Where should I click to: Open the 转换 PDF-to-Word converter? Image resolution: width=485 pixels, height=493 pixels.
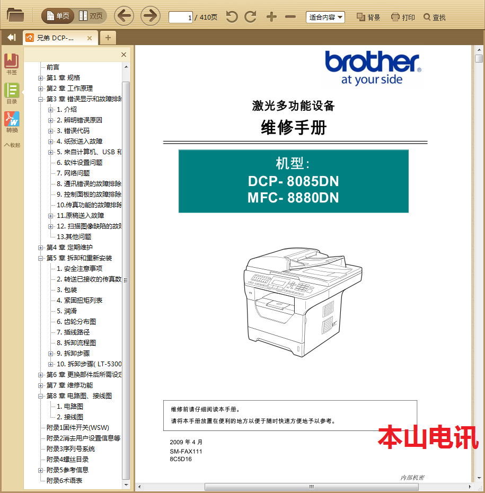[x=12, y=122]
